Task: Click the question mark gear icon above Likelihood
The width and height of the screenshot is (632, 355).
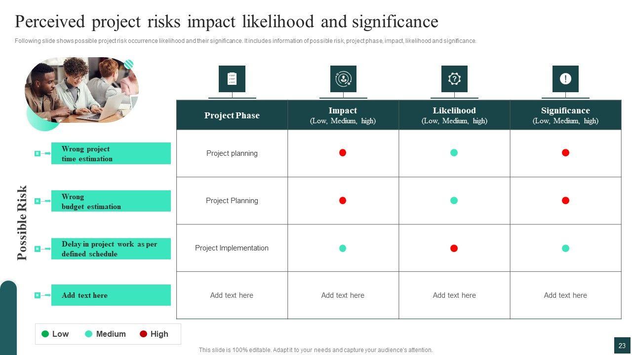Action: pyautogui.click(x=454, y=79)
